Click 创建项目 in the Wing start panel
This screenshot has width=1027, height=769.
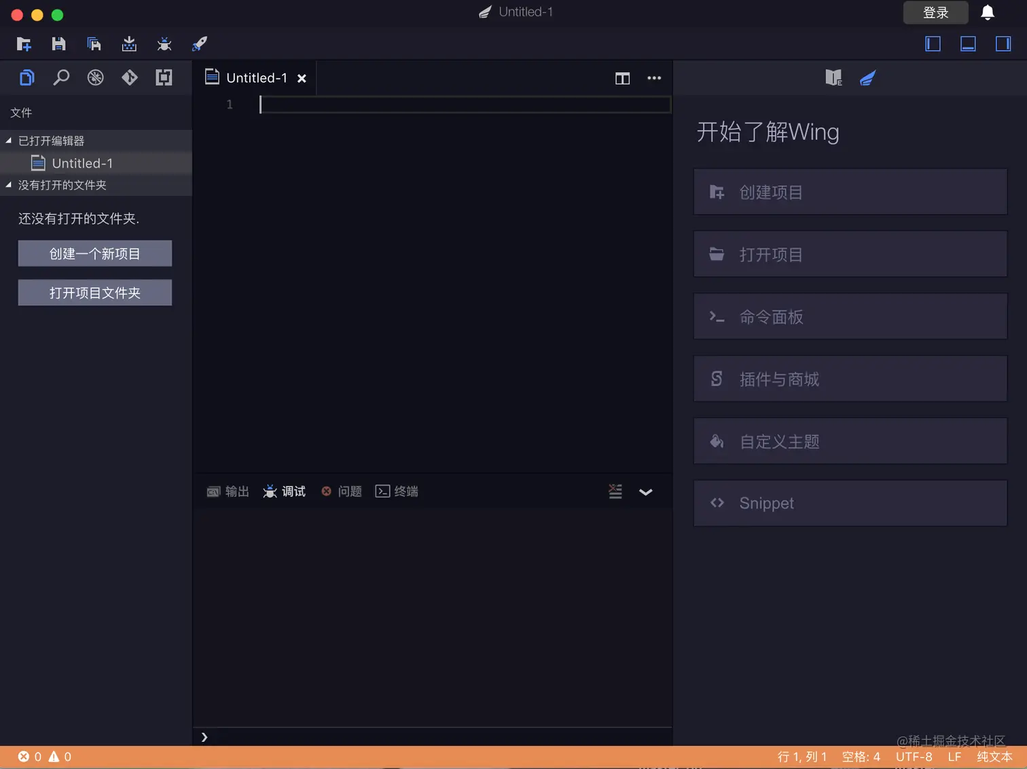tap(850, 192)
